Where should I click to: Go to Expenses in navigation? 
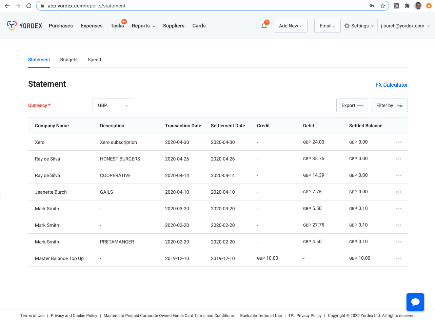pyautogui.click(x=92, y=26)
